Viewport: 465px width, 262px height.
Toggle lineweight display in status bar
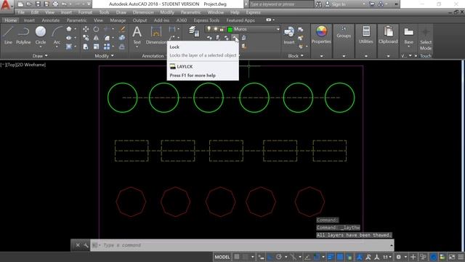[x=331, y=257]
